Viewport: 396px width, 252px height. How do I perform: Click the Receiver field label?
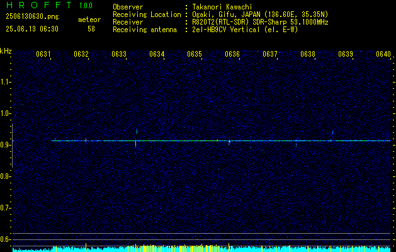tap(128, 22)
